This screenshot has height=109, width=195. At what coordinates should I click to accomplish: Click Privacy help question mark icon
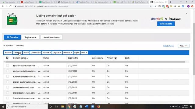click(115, 58)
